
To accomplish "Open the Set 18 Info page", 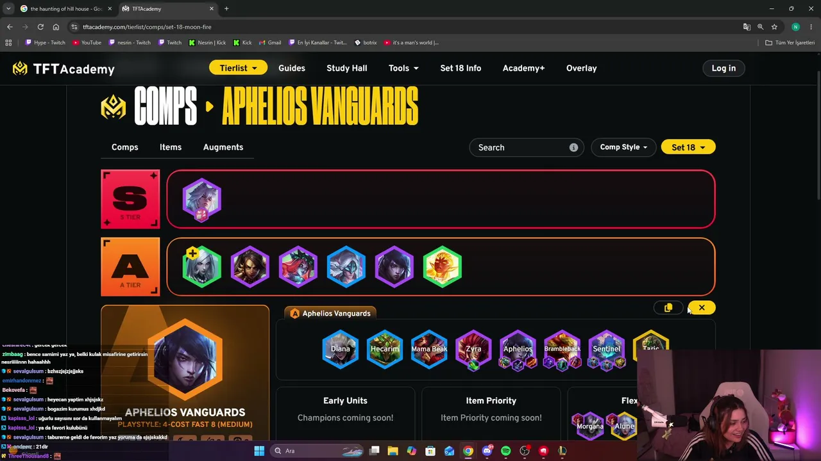I will [x=461, y=69].
